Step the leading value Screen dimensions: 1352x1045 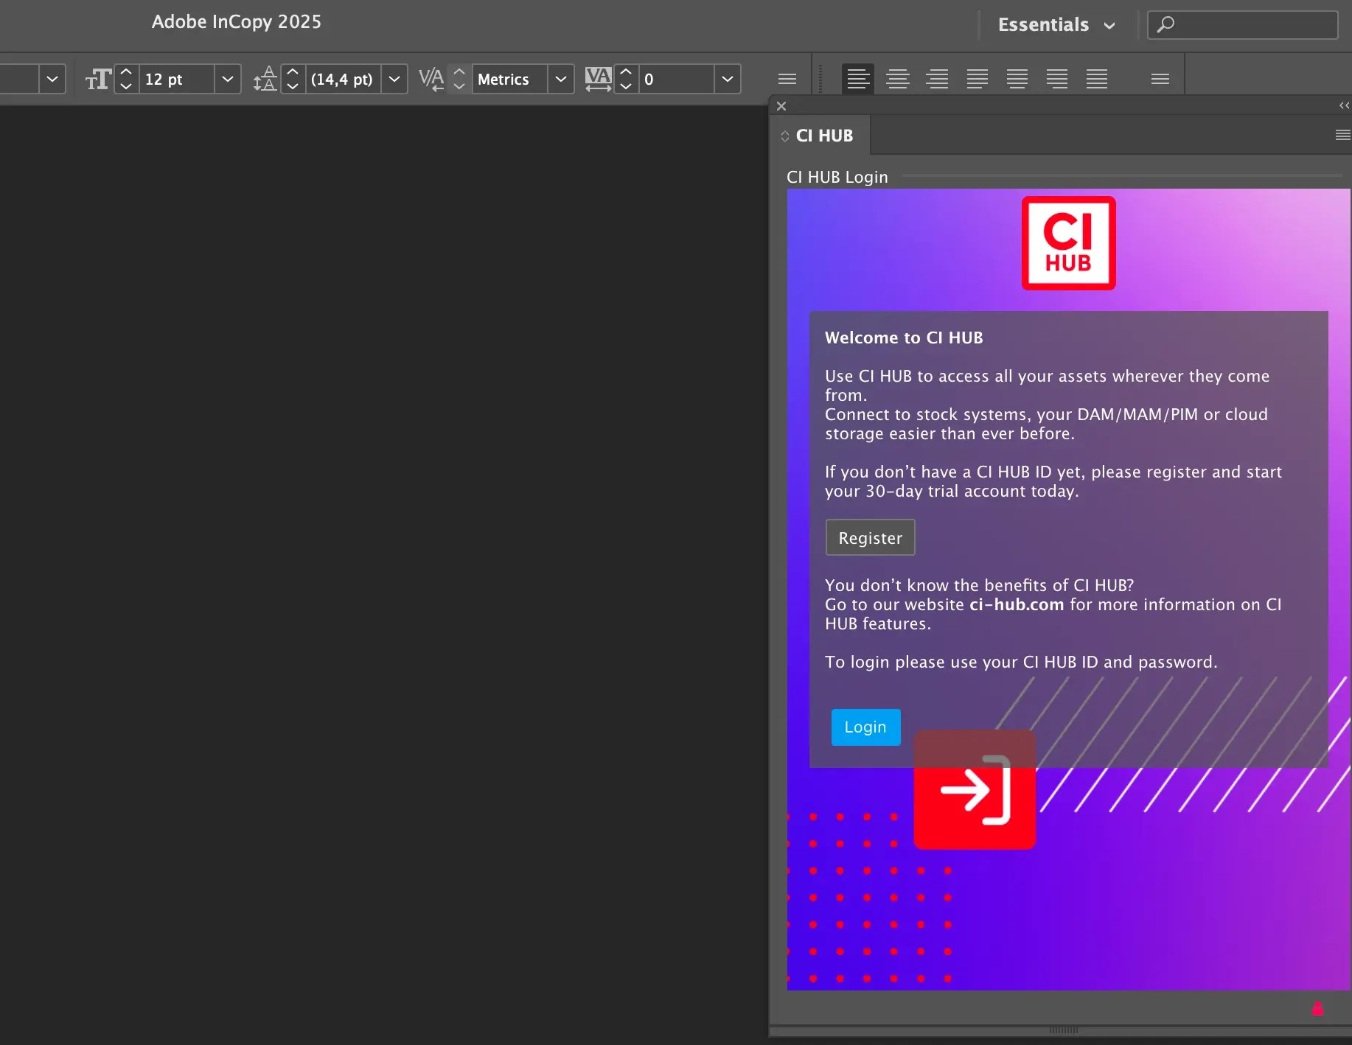(293, 79)
